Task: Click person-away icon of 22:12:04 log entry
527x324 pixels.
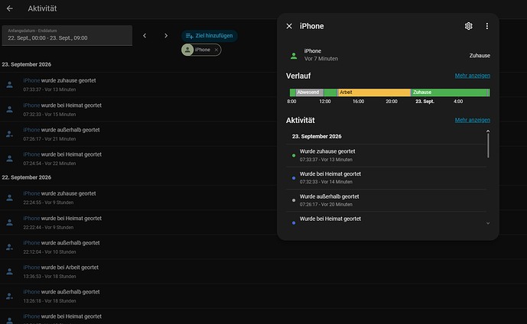Action: point(10,247)
